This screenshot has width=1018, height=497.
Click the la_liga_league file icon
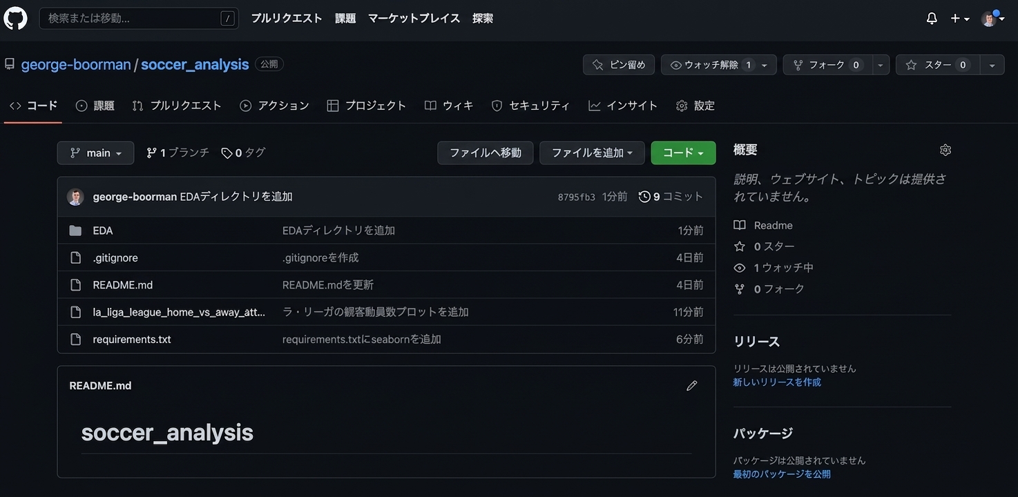point(76,312)
